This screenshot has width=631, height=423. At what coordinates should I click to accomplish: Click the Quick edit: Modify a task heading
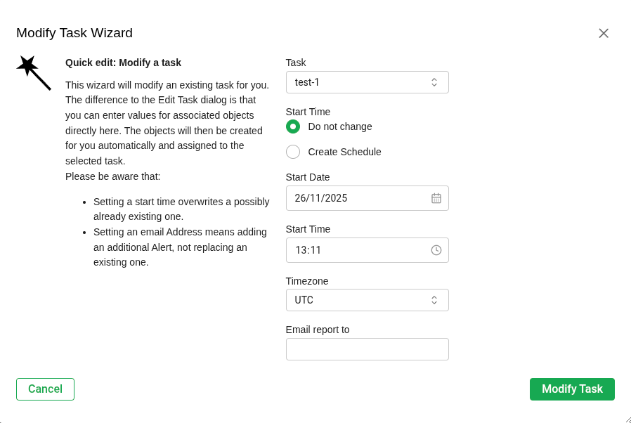coord(123,63)
